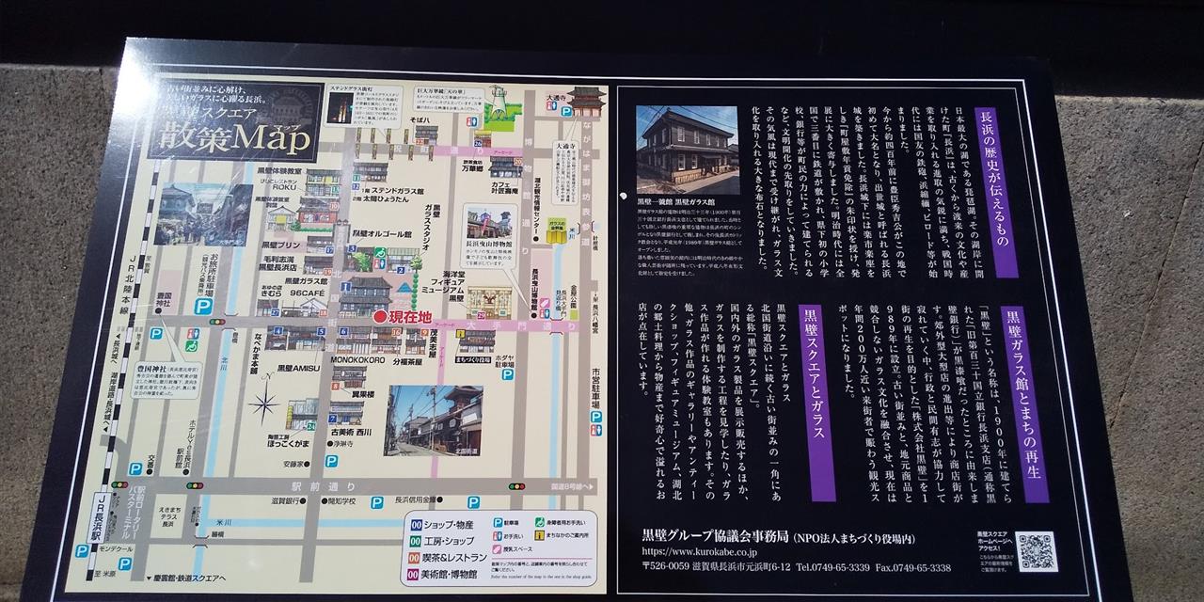Click number marker 8 at 翼果楼
The height and width of the screenshot is (602, 1204).
[336, 386]
